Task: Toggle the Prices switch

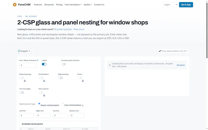Action: (80, 78)
